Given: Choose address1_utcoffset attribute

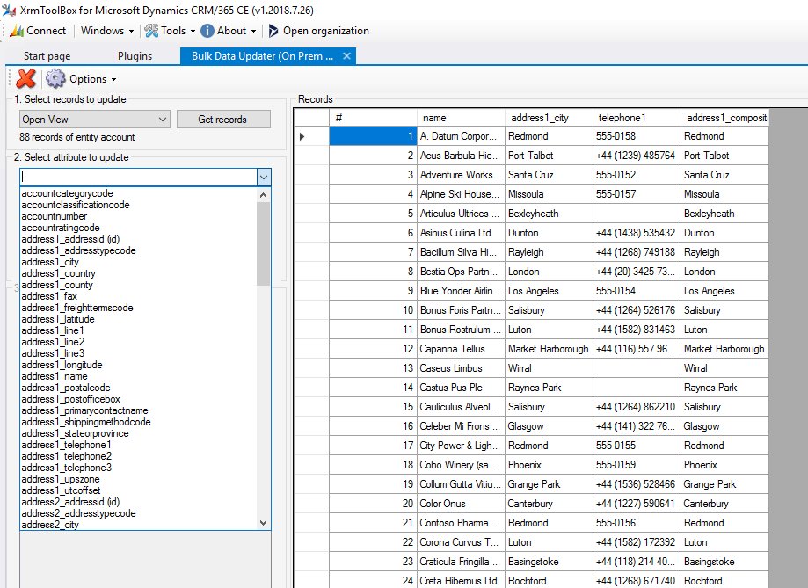Looking at the screenshot, I should (x=61, y=490).
